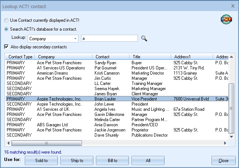Click the magnifying glass search icon
The width and height of the screenshot is (239, 168).
[x=144, y=38]
